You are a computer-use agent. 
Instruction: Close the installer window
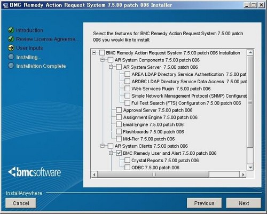tap(261, 5)
